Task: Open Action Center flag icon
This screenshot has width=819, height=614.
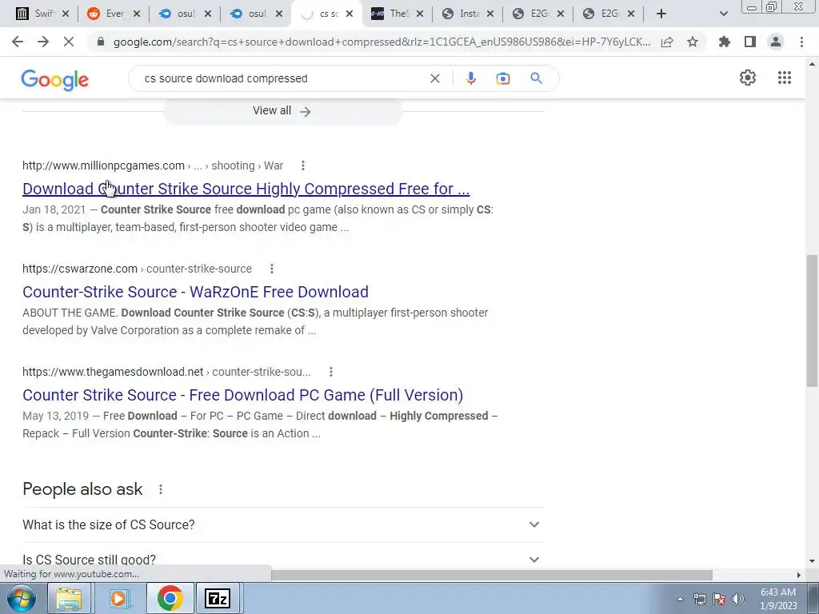Action: pos(719,599)
